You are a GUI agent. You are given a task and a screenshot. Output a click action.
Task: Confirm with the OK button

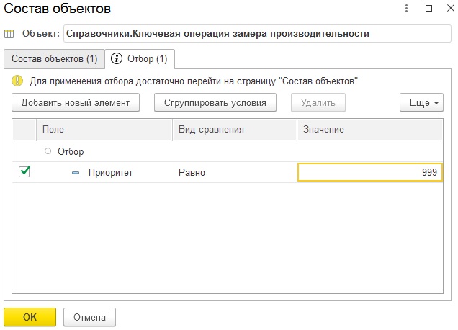click(x=30, y=317)
